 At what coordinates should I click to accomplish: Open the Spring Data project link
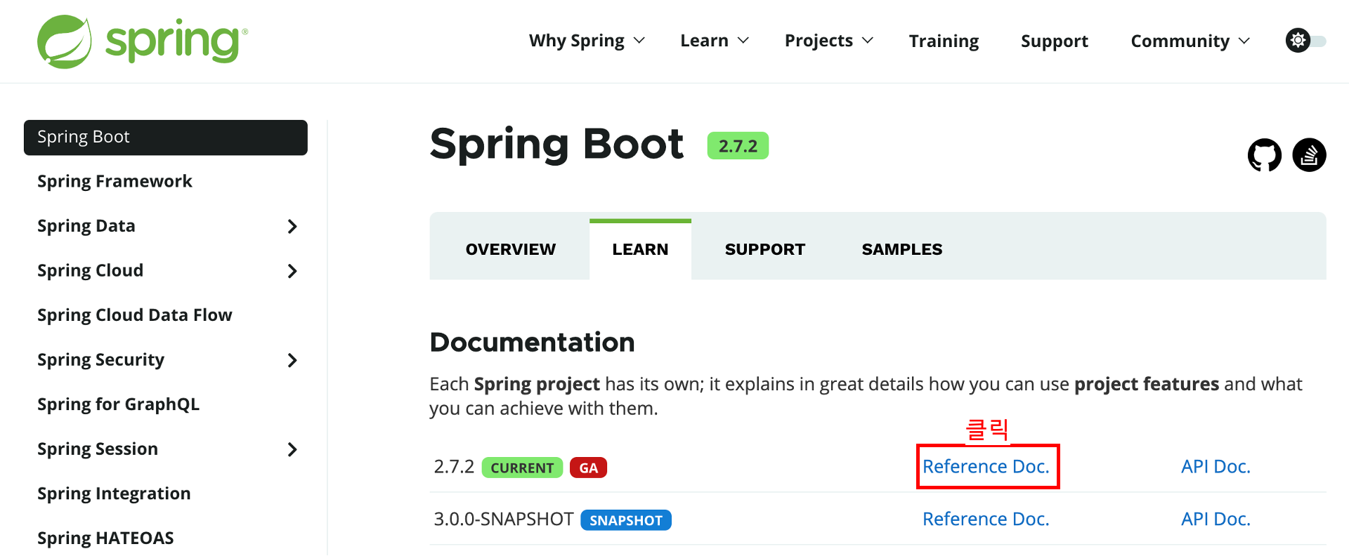tap(86, 226)
